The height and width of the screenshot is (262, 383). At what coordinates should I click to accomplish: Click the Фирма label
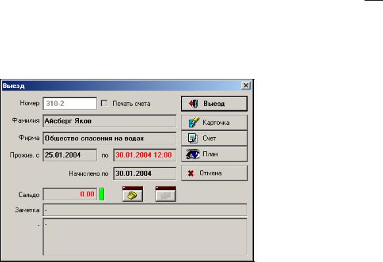click(x=29, y=138)
